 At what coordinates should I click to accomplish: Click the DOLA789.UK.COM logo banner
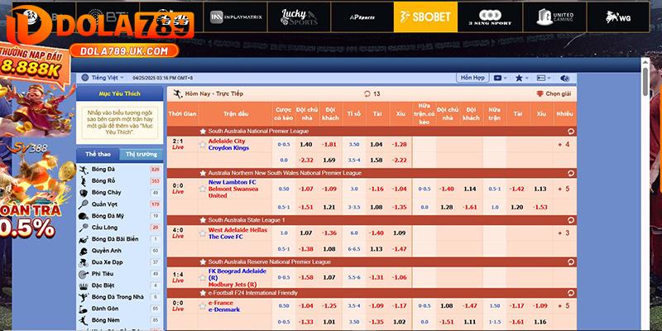(124, 51)
